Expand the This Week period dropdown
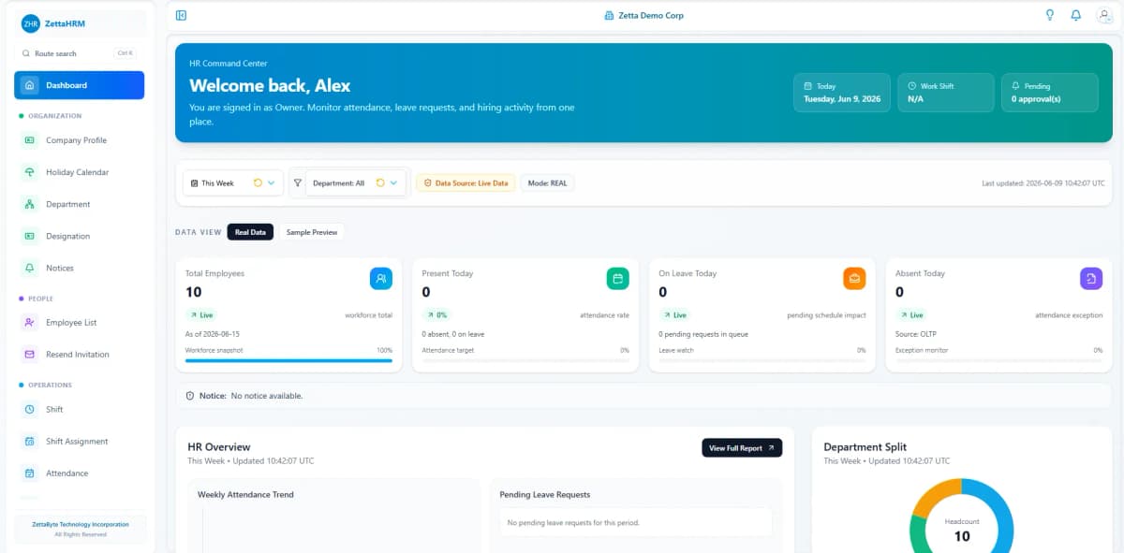The height and width of the screenshot is (553, 1124). 233,183
